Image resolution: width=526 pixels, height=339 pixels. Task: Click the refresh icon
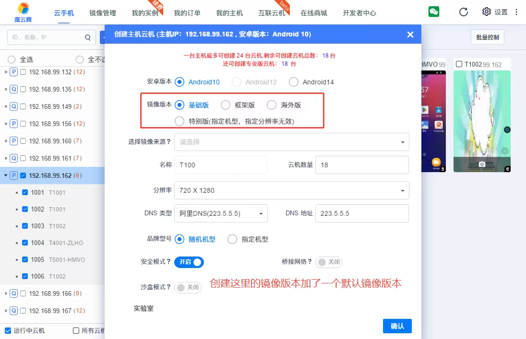[463, 12]
